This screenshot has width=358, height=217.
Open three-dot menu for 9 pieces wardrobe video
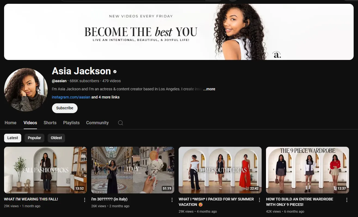coord(347,200)
